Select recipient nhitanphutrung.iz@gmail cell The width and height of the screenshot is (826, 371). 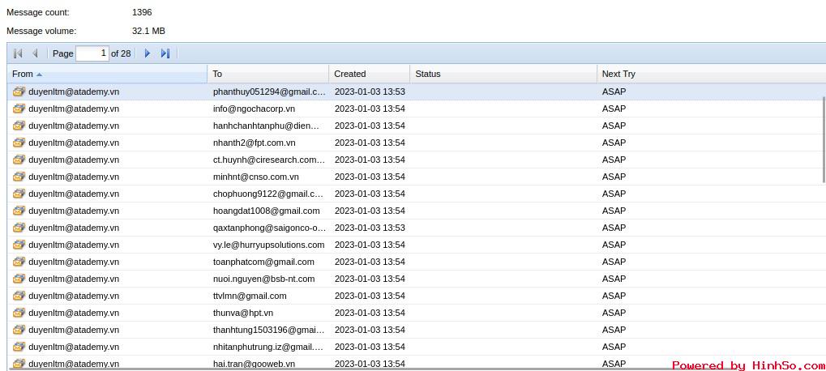click(268, 347)
